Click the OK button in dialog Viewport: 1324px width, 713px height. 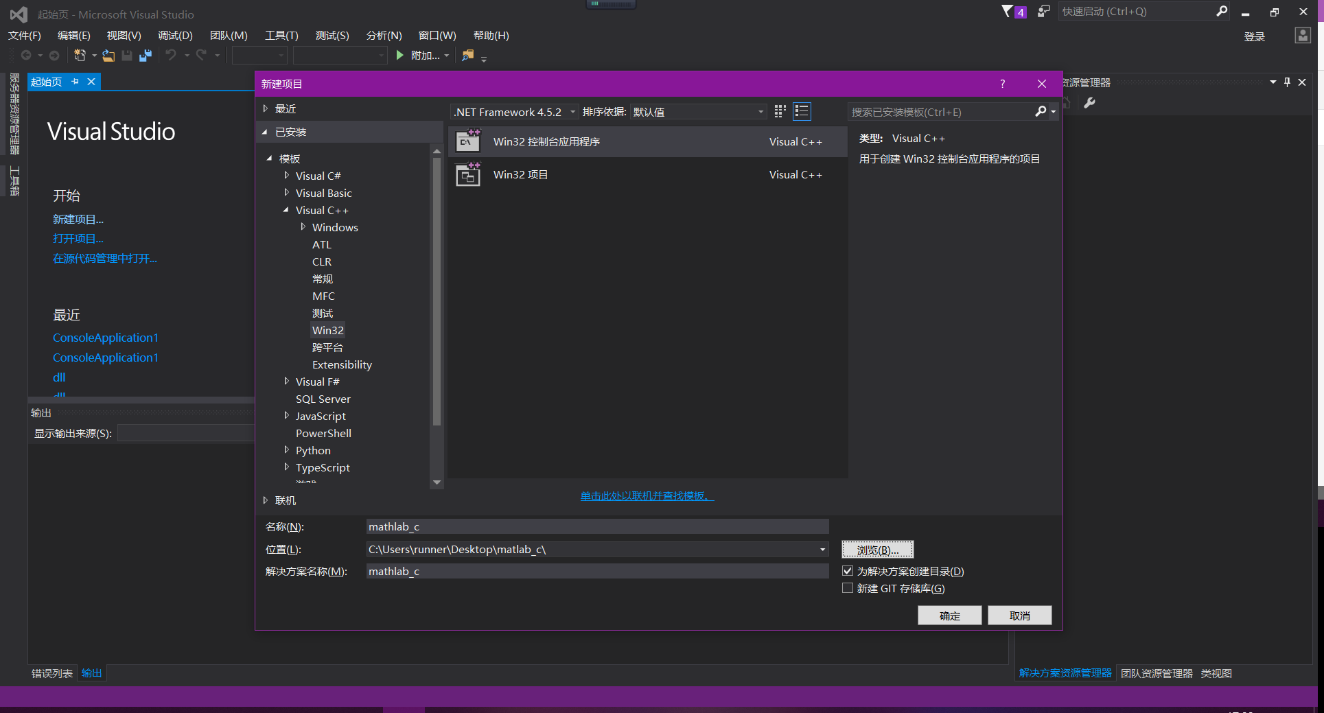coord(950,616)
